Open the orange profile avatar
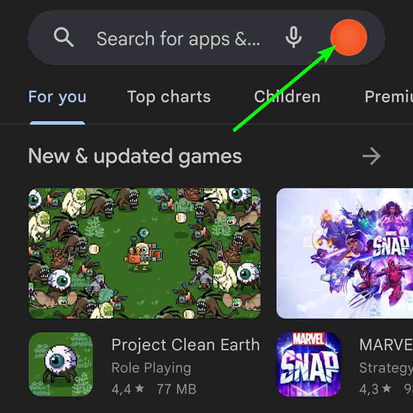 [x=349, y=38]
